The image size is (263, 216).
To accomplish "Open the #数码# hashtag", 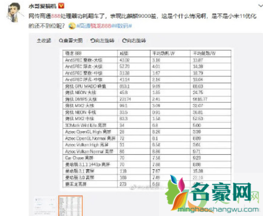I will point(122,25).
